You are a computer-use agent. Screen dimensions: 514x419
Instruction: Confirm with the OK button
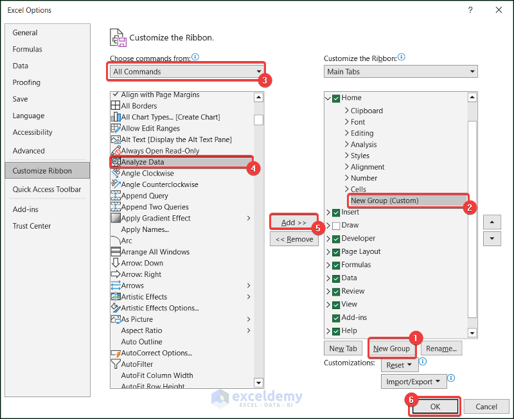point(435,407)
